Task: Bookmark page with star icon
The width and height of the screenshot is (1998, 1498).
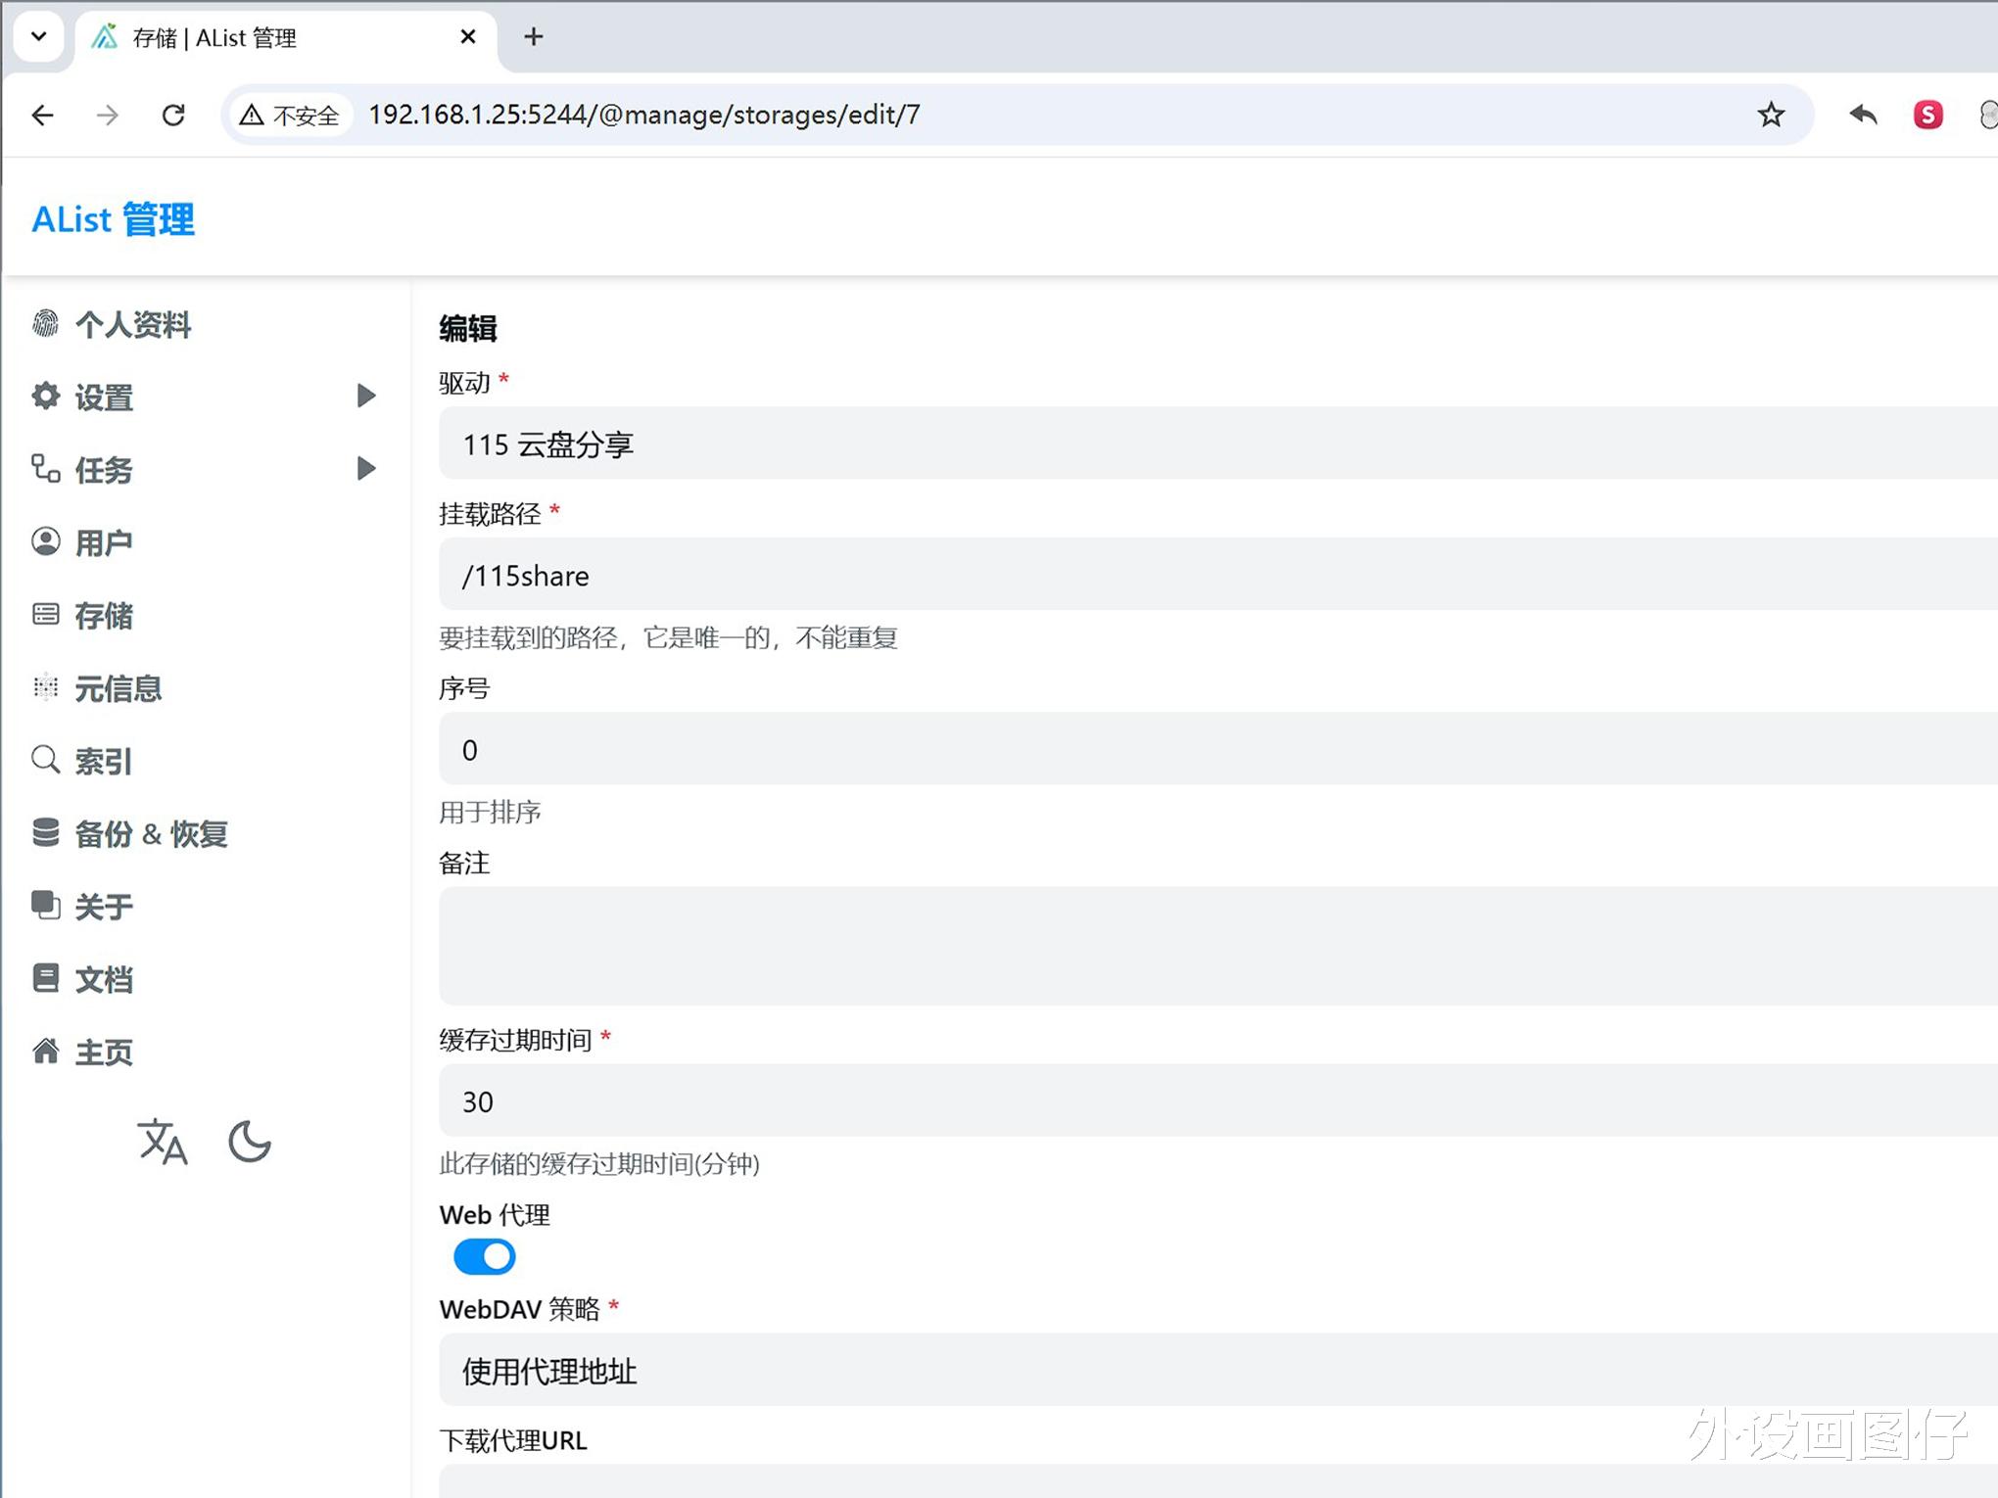Action: [1770, 116]
